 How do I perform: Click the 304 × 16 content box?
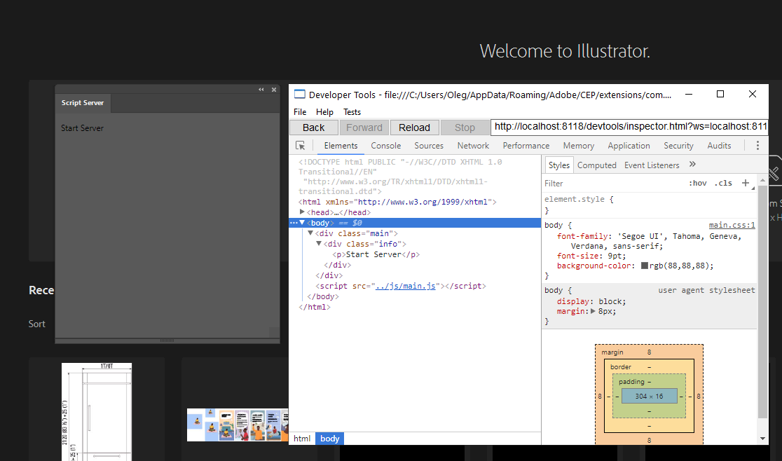(x=650, y=397)
